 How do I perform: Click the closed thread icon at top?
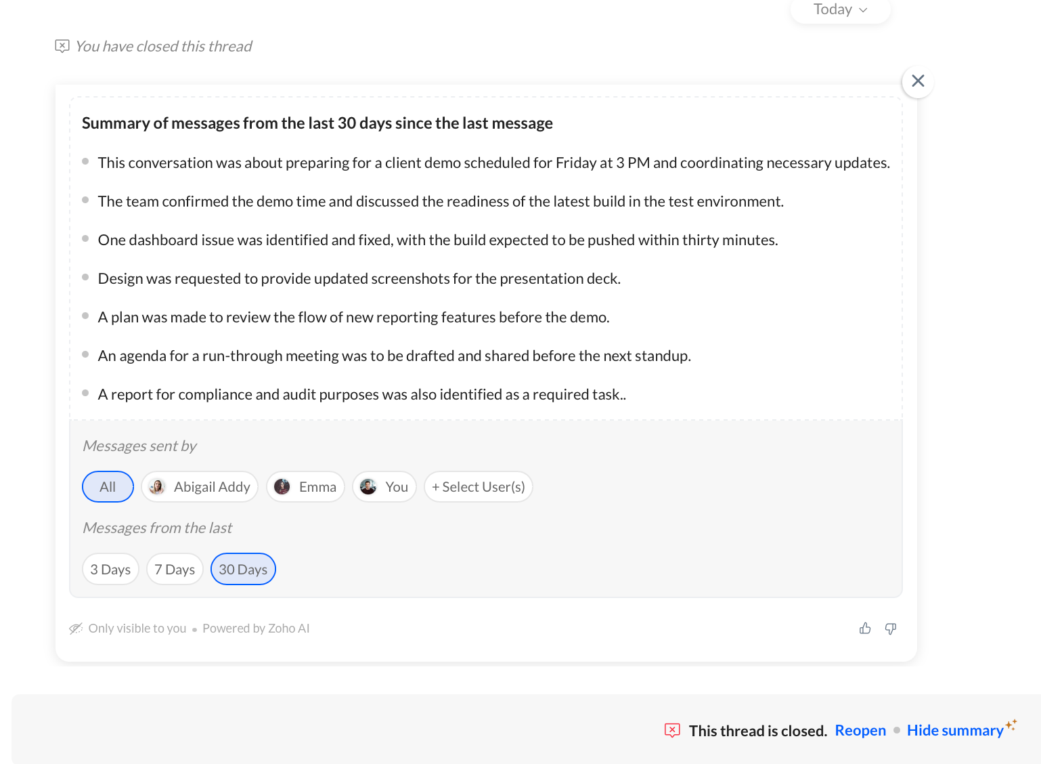[62, 46]
